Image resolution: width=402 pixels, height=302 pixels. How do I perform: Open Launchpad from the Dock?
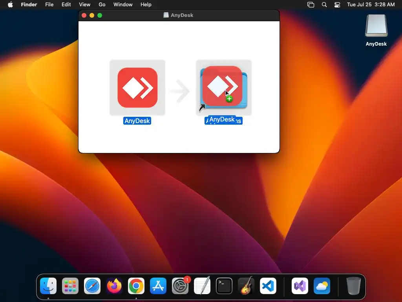pyautogui.click(x=70, y=286)
